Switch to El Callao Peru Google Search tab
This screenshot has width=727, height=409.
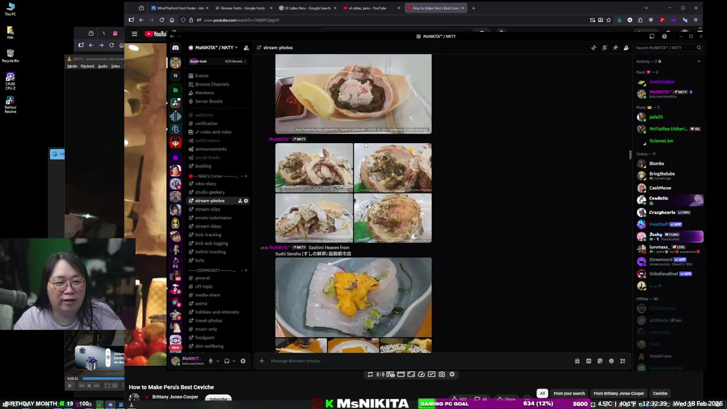click(x=307, y=8)
